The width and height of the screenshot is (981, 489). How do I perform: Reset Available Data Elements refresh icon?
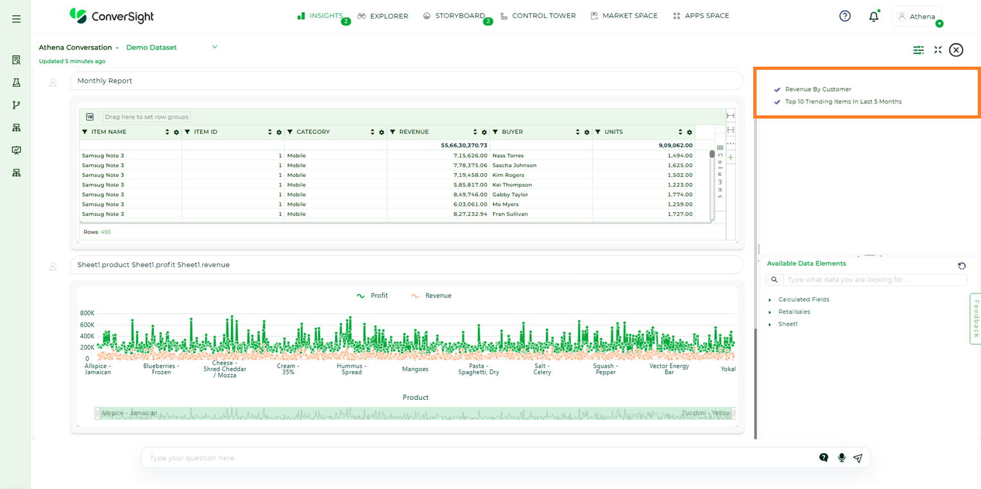click(x=962, y=266)
